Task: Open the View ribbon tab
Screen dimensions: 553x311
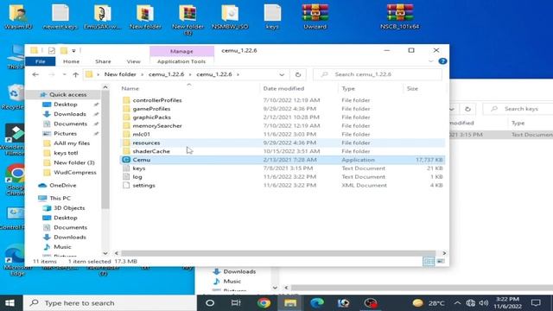Action: coord(133,61)
